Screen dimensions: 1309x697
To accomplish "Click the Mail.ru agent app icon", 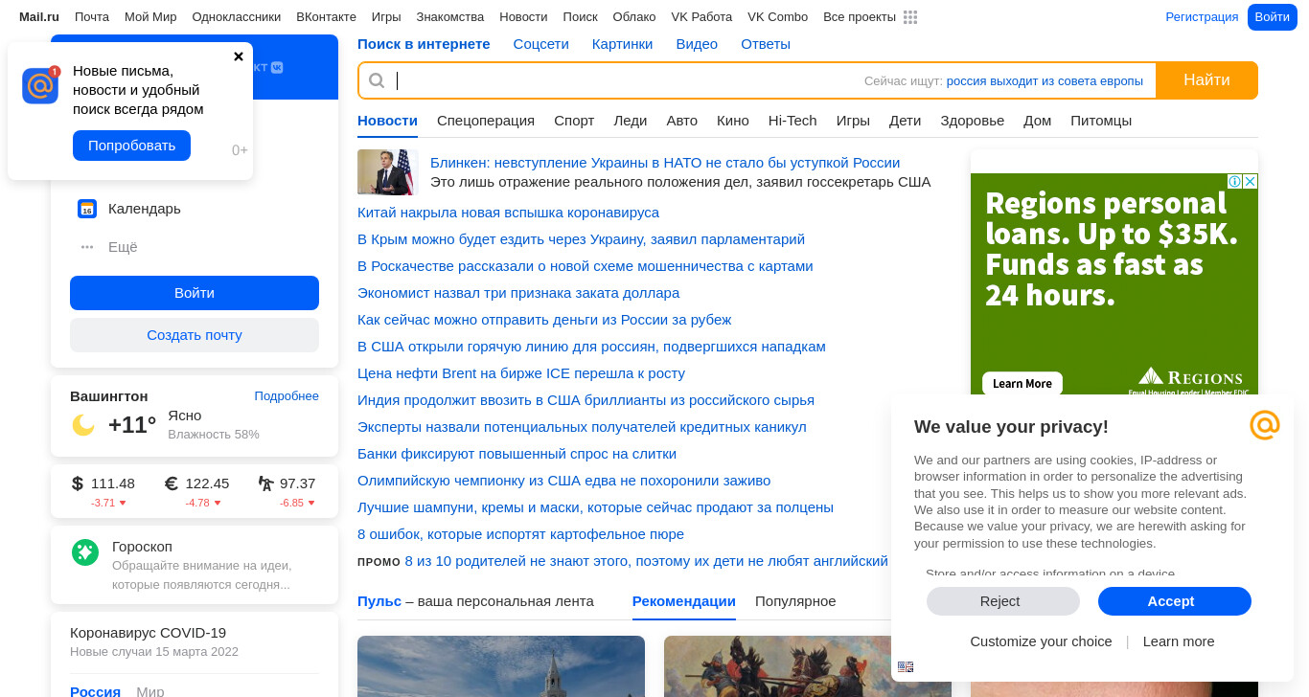I will pos(40,85).
